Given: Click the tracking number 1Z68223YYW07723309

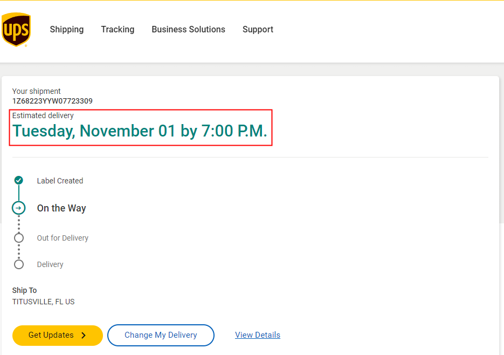Looking at the screenshot, I should [x=52, y=101].
